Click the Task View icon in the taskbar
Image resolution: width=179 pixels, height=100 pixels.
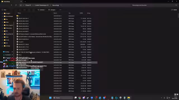tap(76, 98)
